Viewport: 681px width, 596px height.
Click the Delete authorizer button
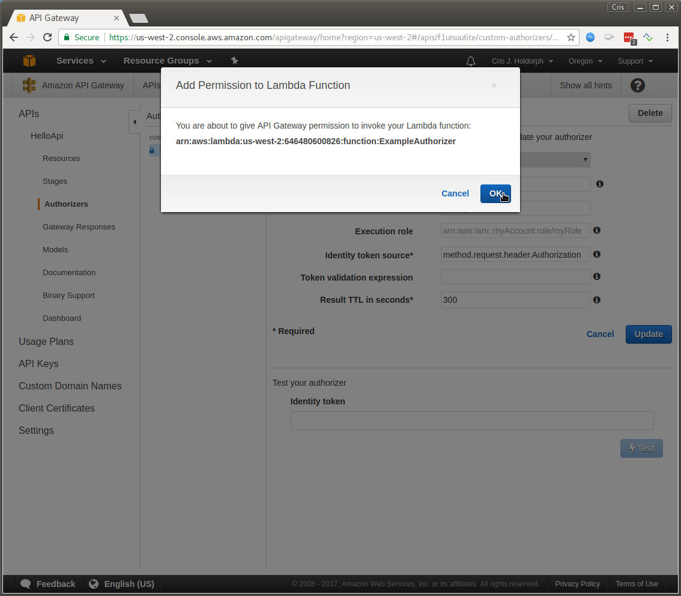[x=650, y=113]
